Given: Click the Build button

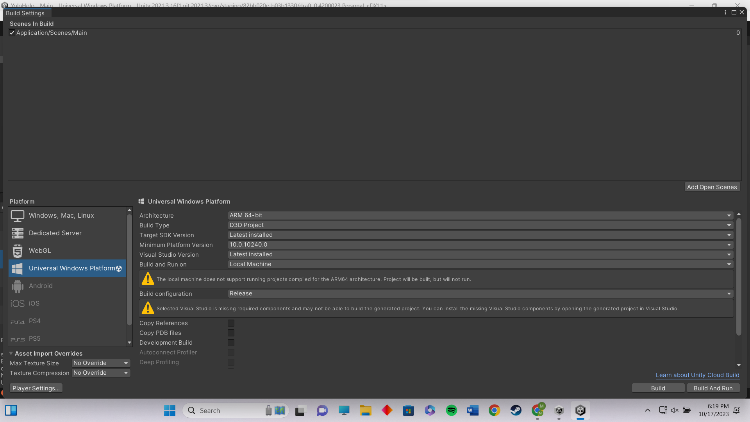Looking at the screenshot, I should point(658,388).
